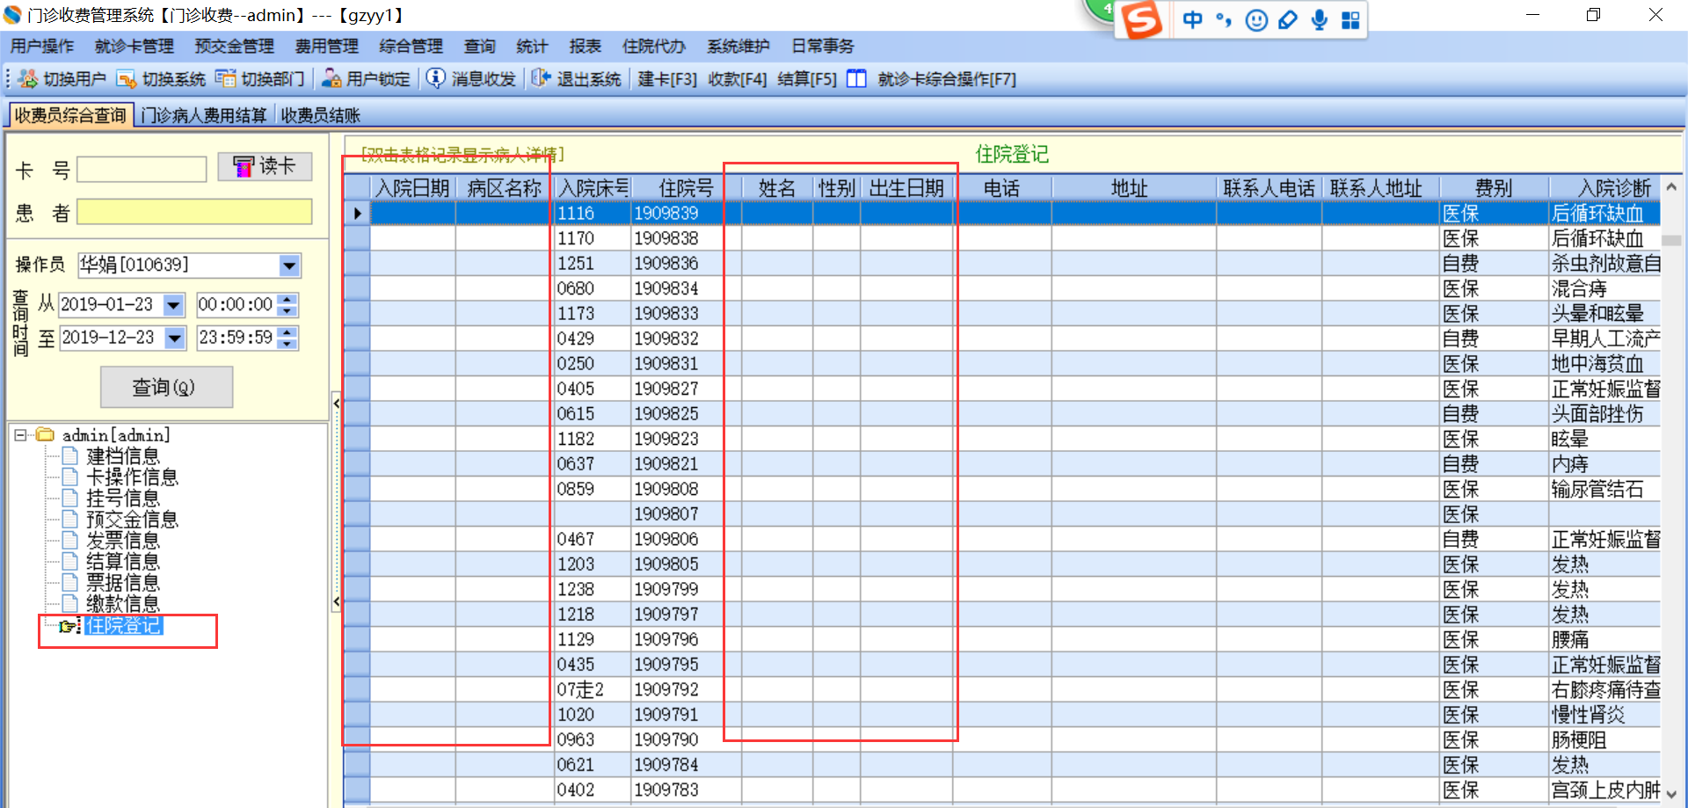This screenshot has width=1688, height=808.
Task: Click the 住院号 column header
Action: point(686,188)
